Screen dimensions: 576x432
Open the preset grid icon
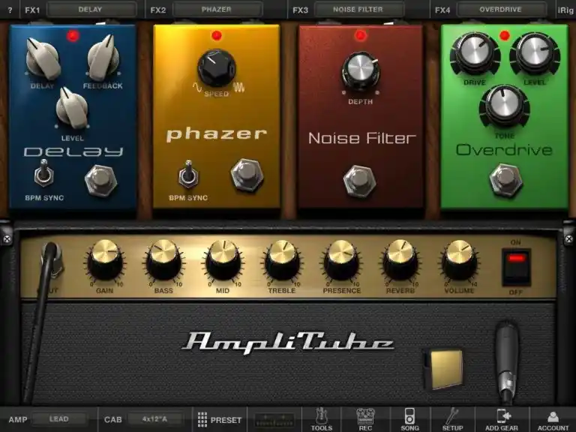202,419
